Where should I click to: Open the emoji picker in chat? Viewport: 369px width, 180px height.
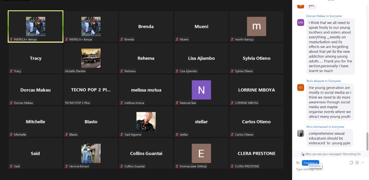point(357,162)
